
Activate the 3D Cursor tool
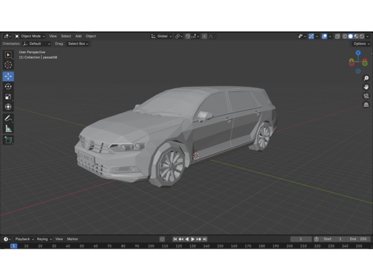(8, 65)
